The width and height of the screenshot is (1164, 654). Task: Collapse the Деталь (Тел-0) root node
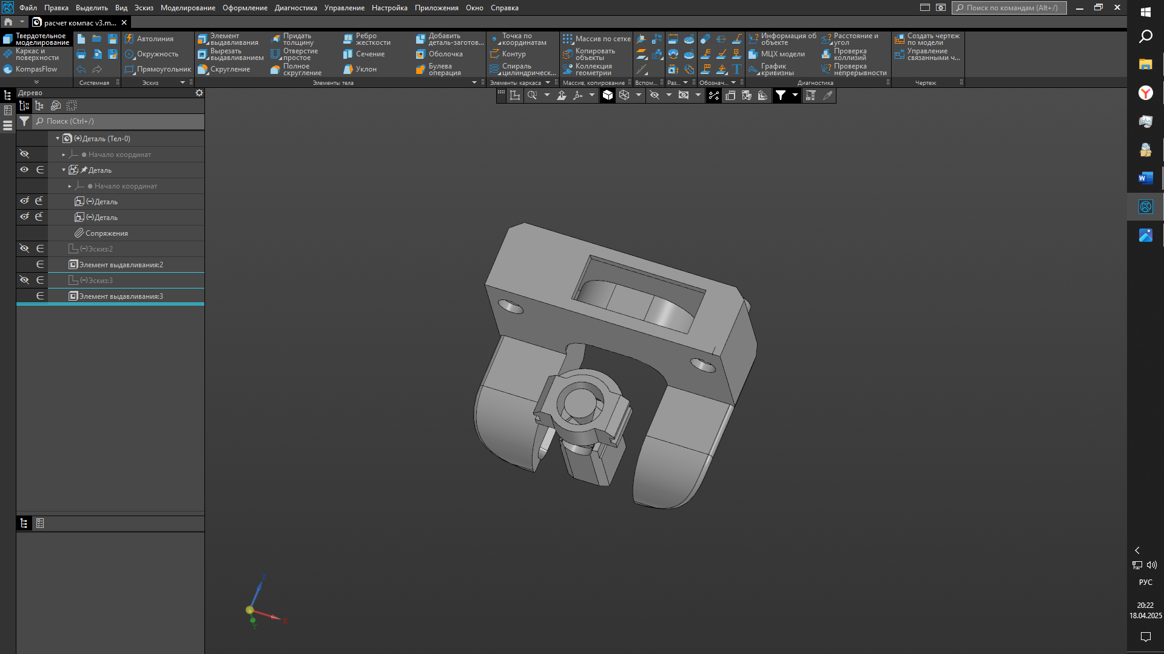58,139
